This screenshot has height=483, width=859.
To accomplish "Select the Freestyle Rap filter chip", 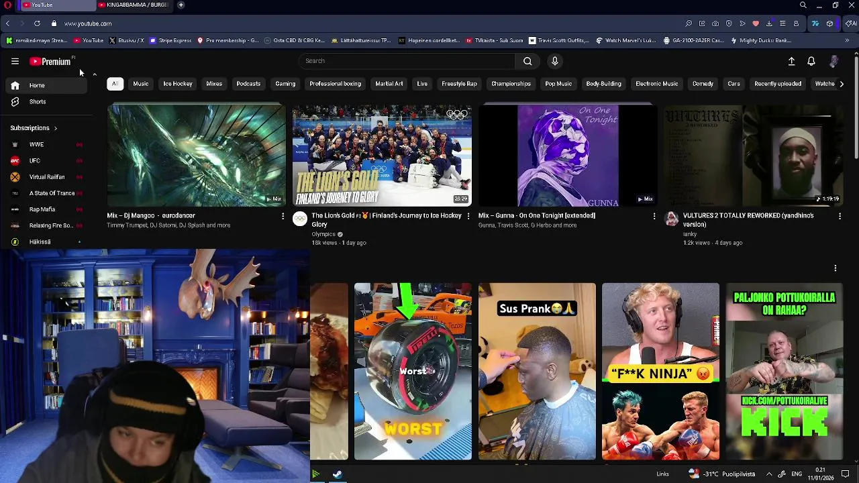I will point(459,84).
